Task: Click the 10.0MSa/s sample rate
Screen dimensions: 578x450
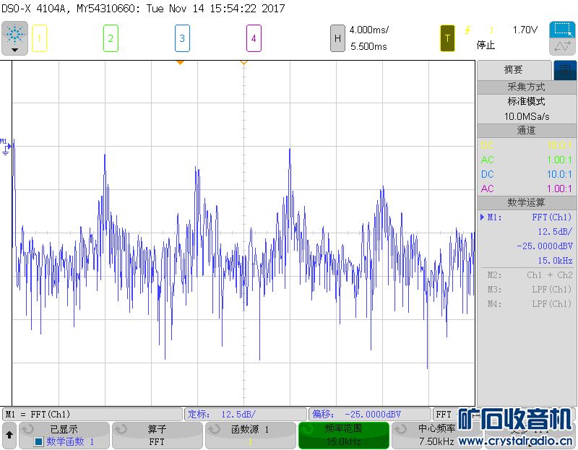Action: 527,116
